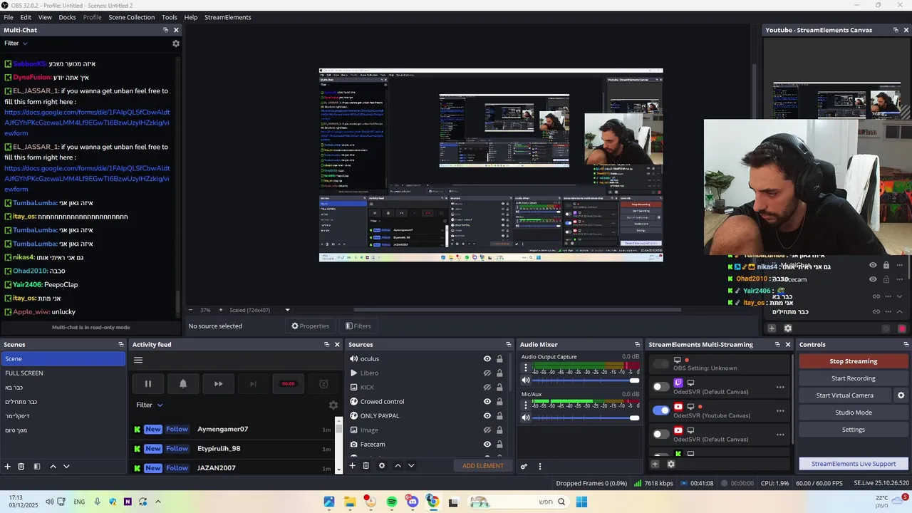This screenshot has height=513, width=912.
Task: Open Audio Mixer kebab menu at bottom
Action: [539, 467]
